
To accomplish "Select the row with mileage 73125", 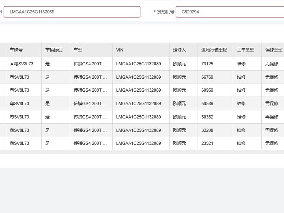I will pyautogui.click(x=207, y=64).
